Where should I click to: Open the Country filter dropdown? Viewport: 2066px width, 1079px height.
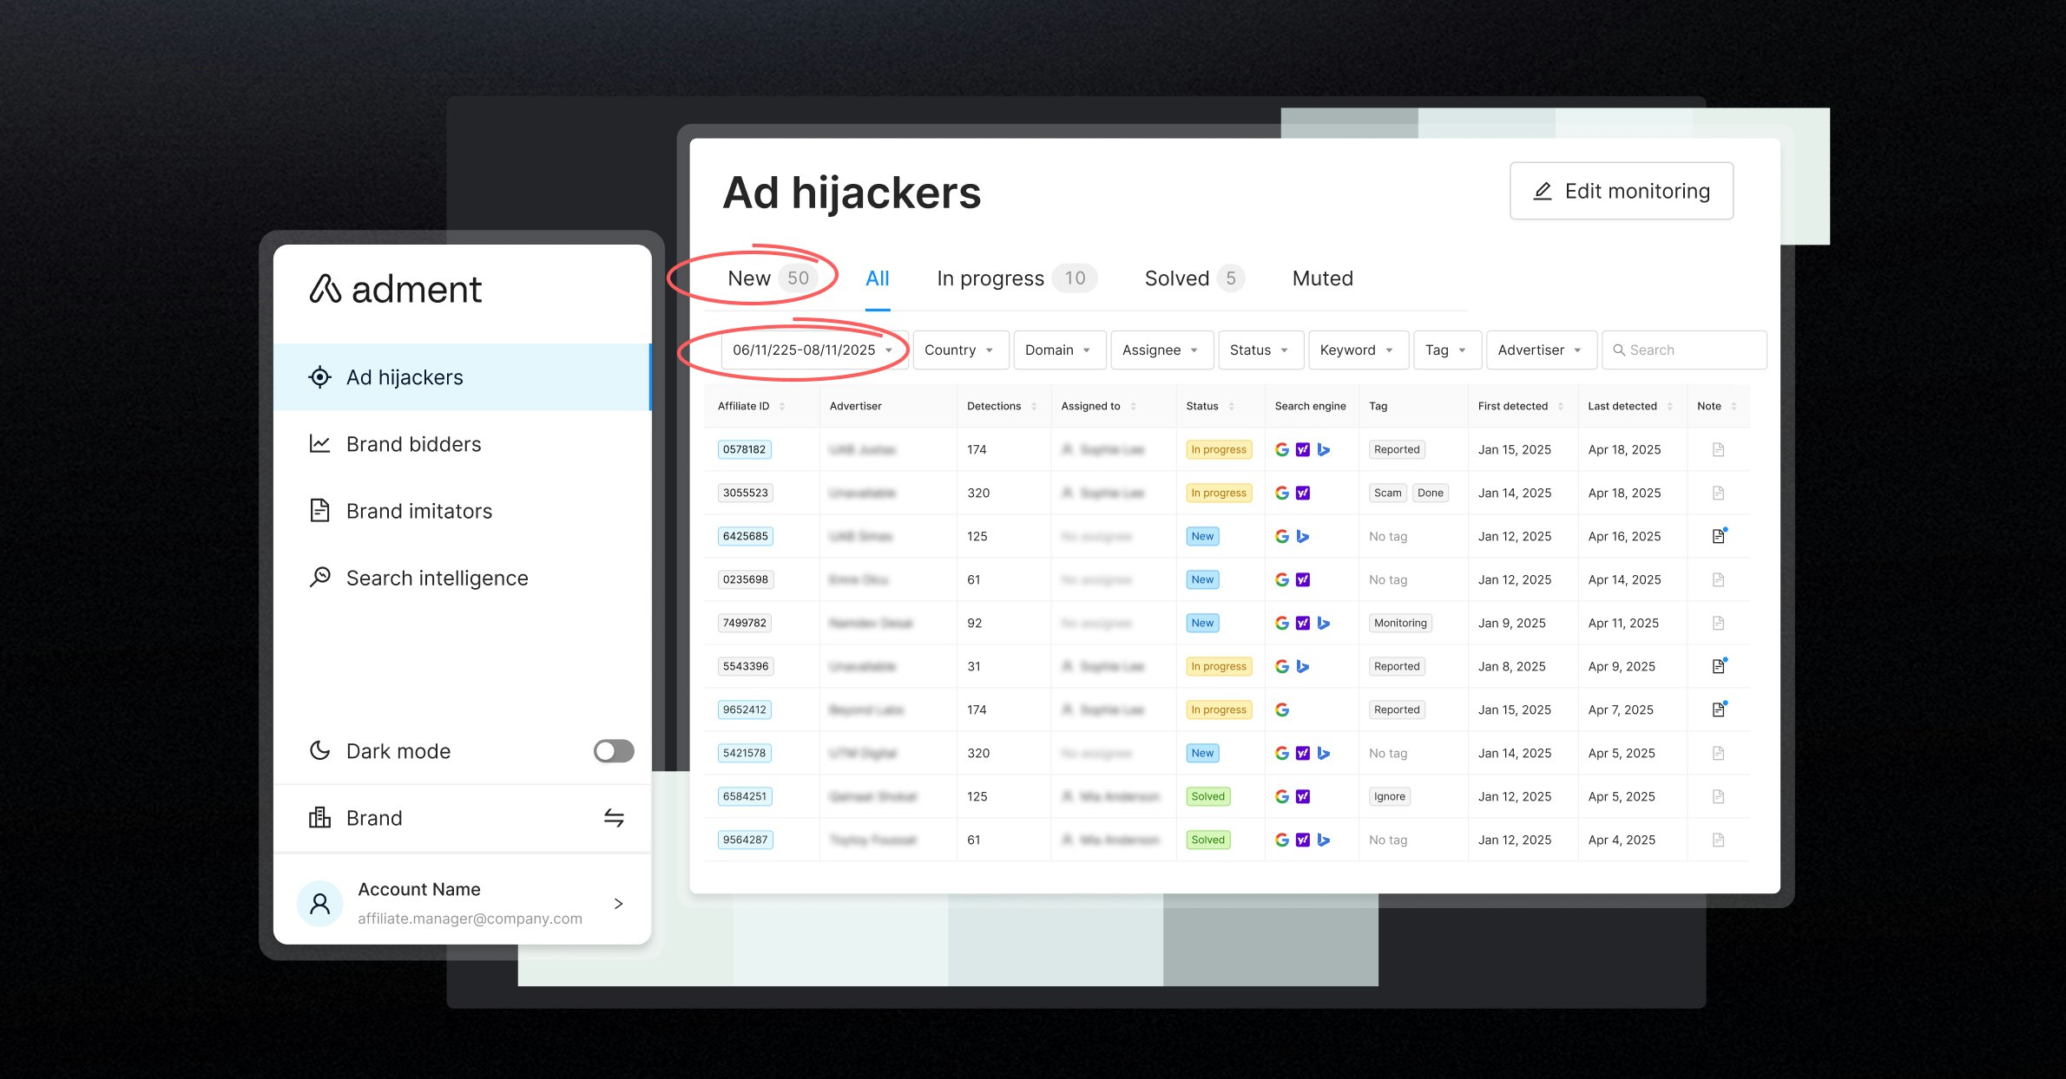click(x=959, y=350)
